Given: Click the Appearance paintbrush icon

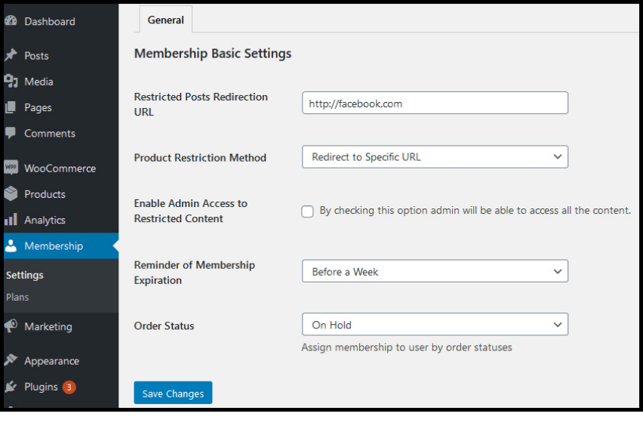Looking at the screenshot, I should point(11,360).
